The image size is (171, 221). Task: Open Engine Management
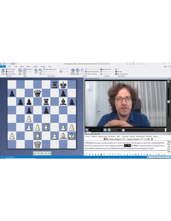click(92, 72)
